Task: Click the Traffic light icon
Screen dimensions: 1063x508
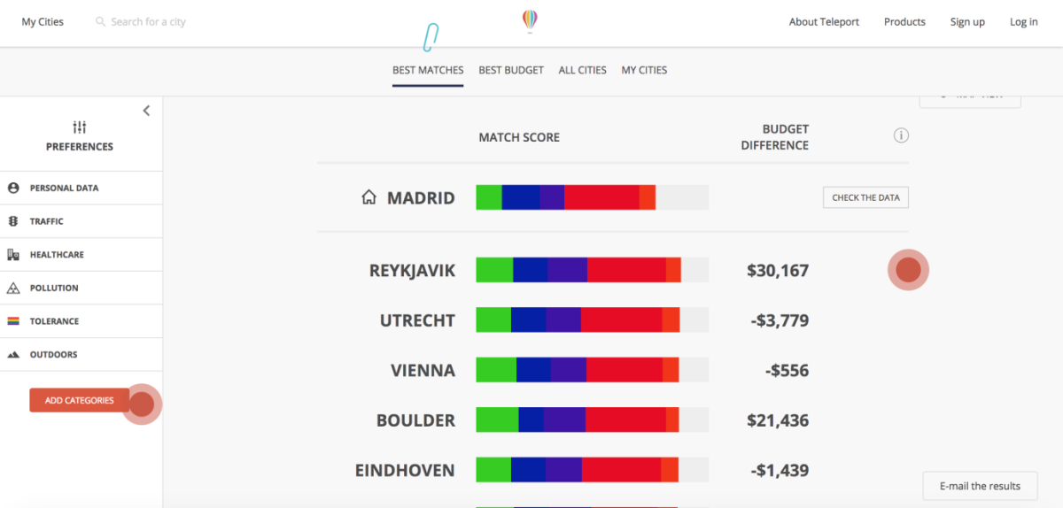Action: click(x=13, y=221)
